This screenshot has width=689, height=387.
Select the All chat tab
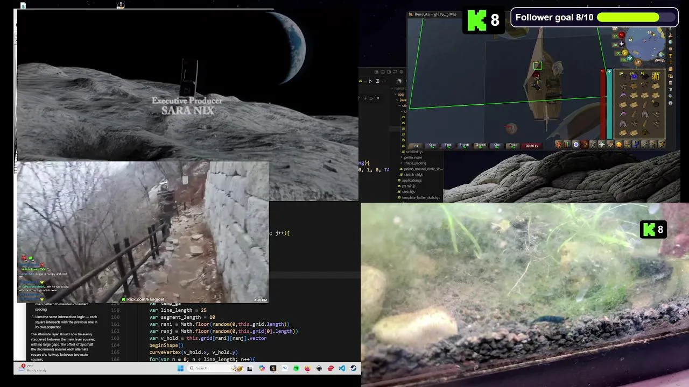[x=415, y=145]
